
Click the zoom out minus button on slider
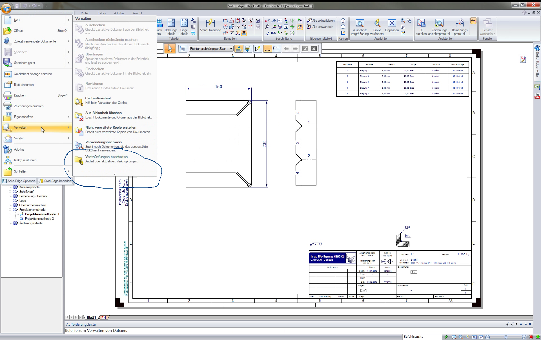488,337
